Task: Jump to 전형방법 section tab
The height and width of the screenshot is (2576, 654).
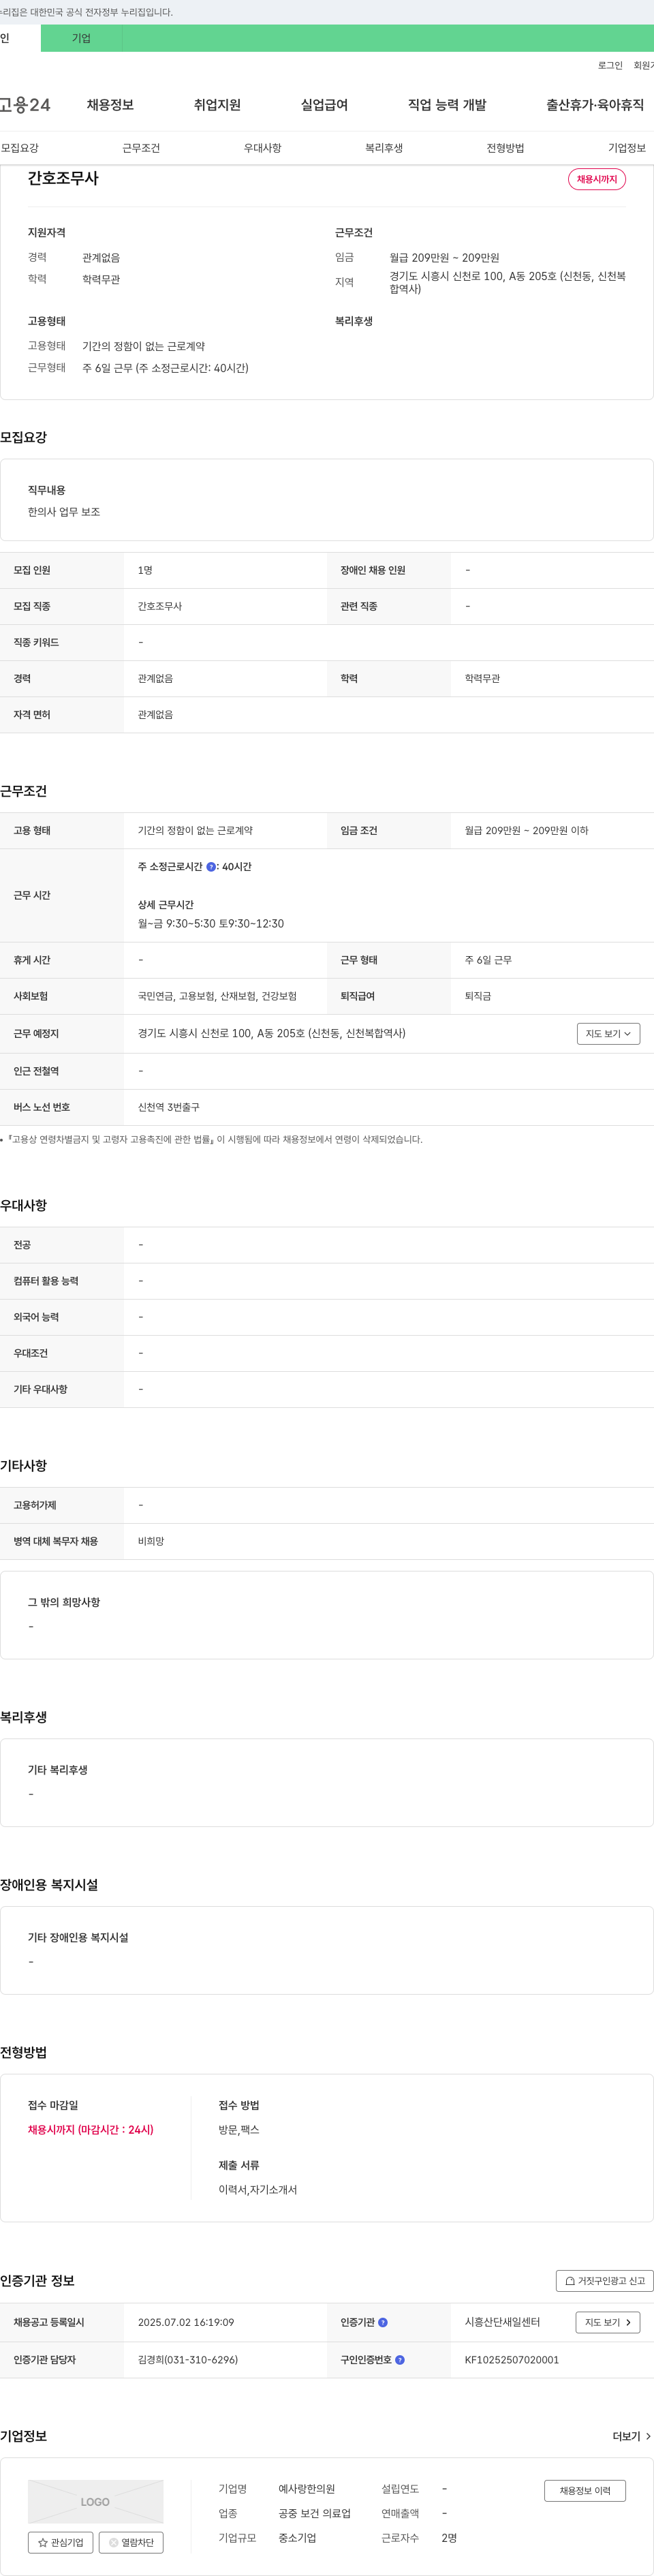Action: (505, 148)
